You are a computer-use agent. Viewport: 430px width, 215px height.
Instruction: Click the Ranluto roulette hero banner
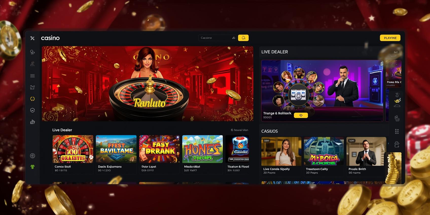[148, 84]
